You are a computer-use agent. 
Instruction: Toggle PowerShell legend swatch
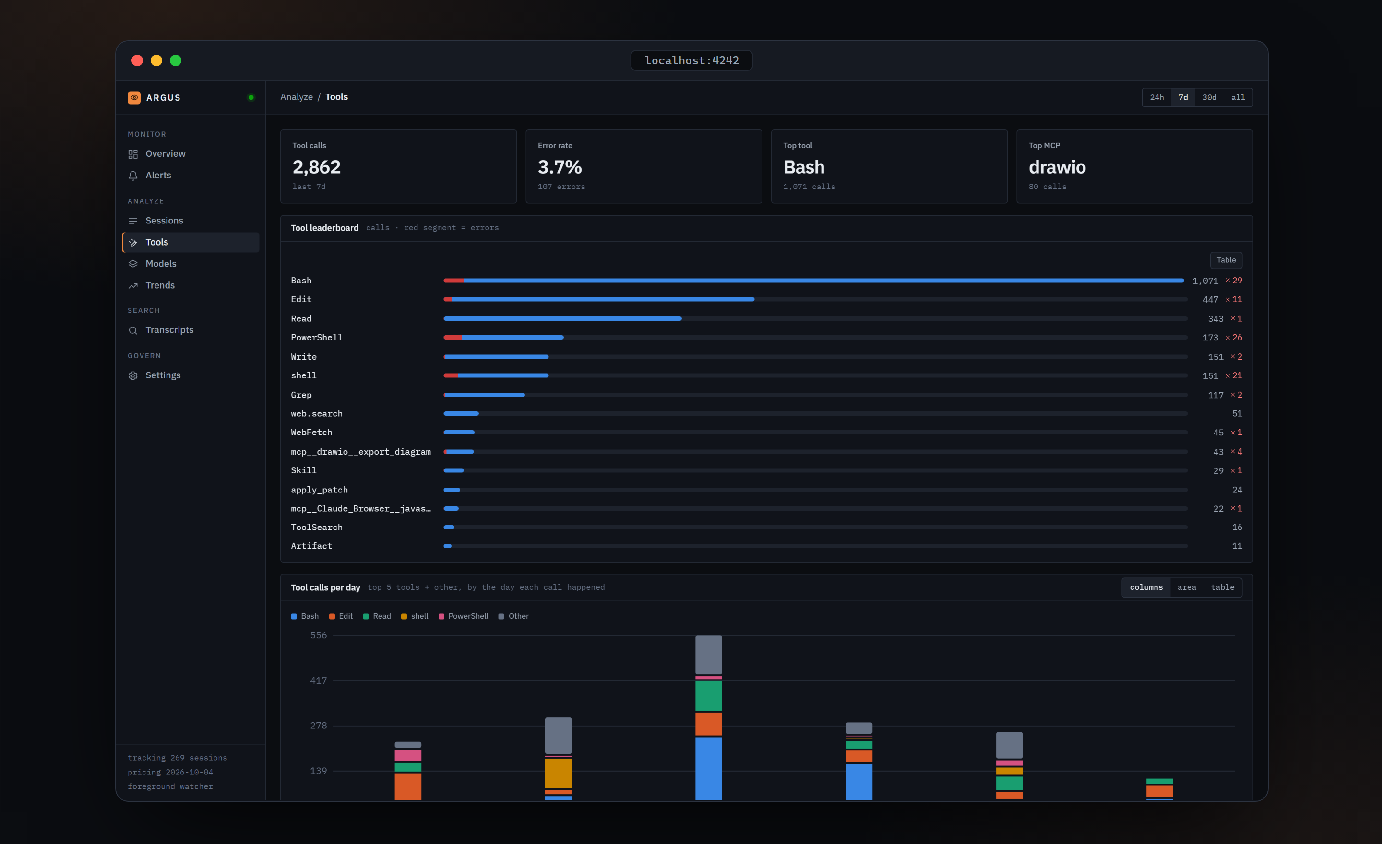click(x=441, y=617)
